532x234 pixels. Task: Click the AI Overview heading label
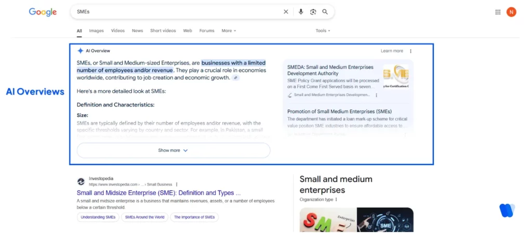[x=98, y=51]
